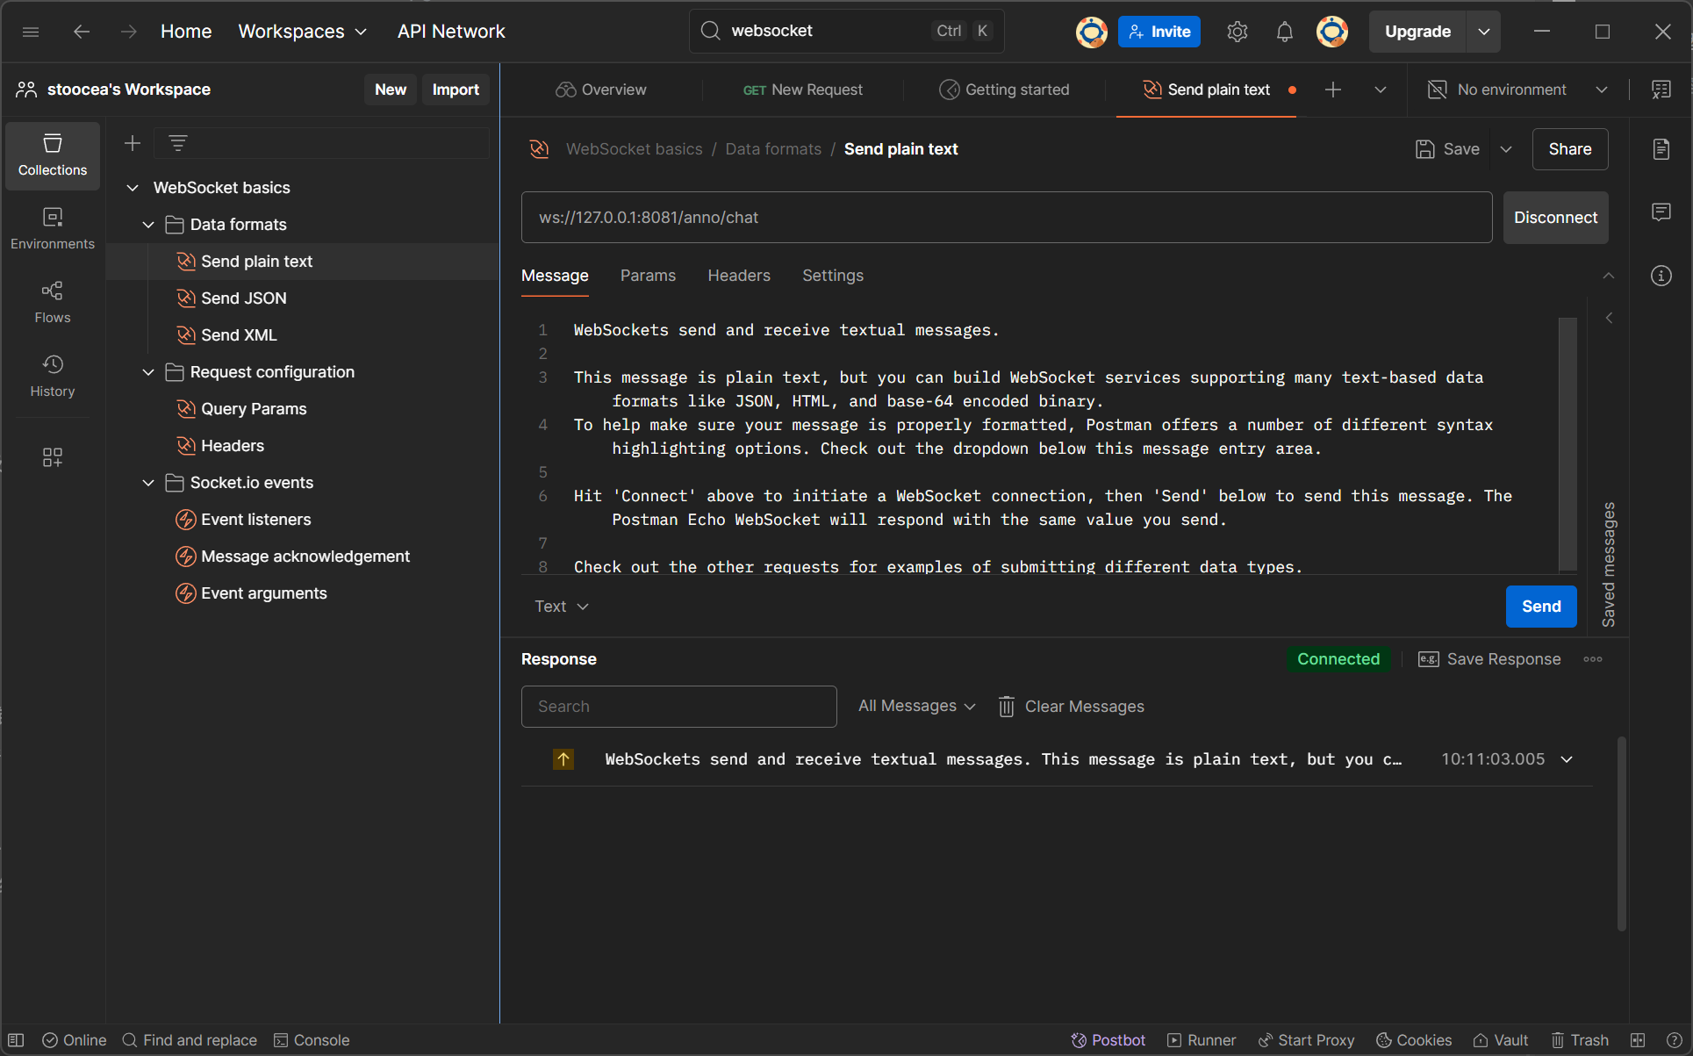This screenshot has height=1056, width=1693.
Task: Go forward with the right arrow
Action: (x=129, y=32)
